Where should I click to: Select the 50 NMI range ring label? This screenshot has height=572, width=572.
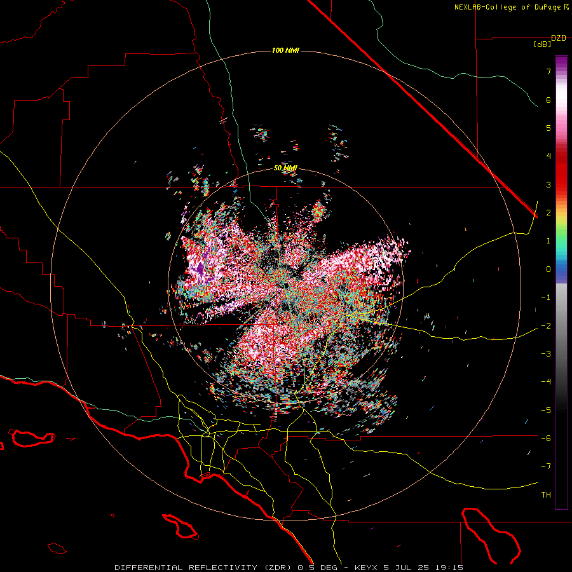pos(285,168)
